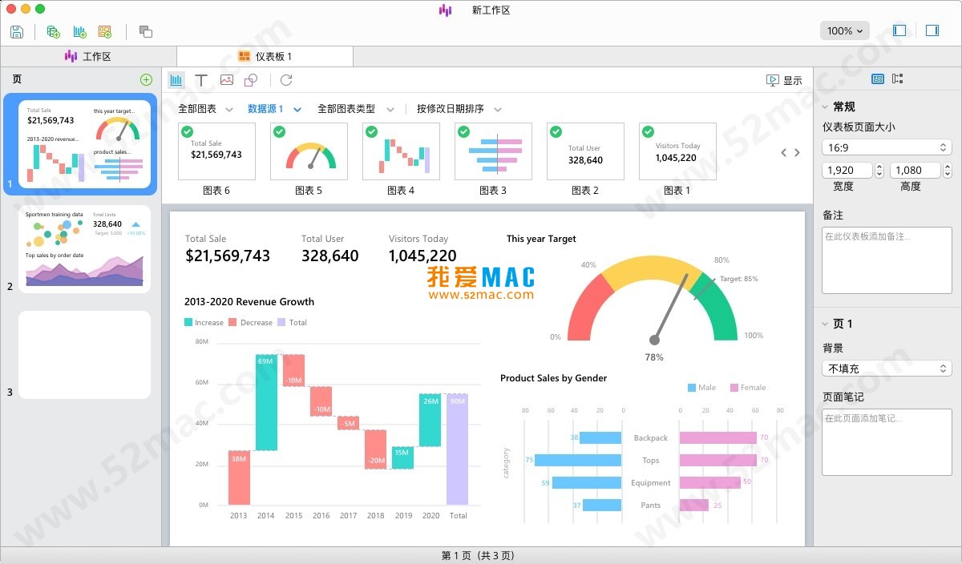Click the Male legend color swatch
The height and width of the screenshot is (564, 962).
click(x=692, y=388)
